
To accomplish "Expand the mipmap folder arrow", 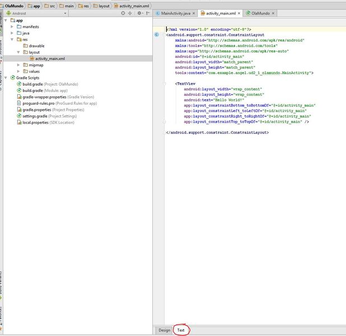I will [18, 65].
